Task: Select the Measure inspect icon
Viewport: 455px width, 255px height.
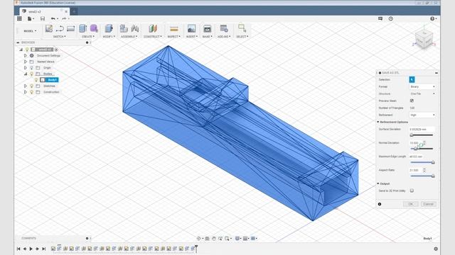Action: [x=173, y=28]
